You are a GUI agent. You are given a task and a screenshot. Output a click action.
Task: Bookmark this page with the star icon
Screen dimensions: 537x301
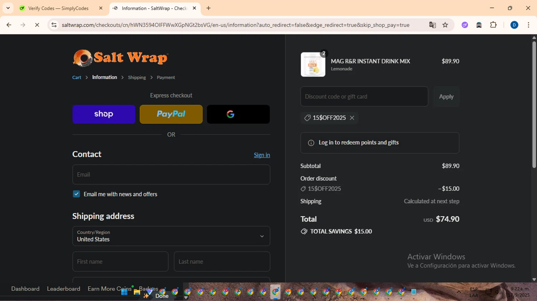pos(445,25)
